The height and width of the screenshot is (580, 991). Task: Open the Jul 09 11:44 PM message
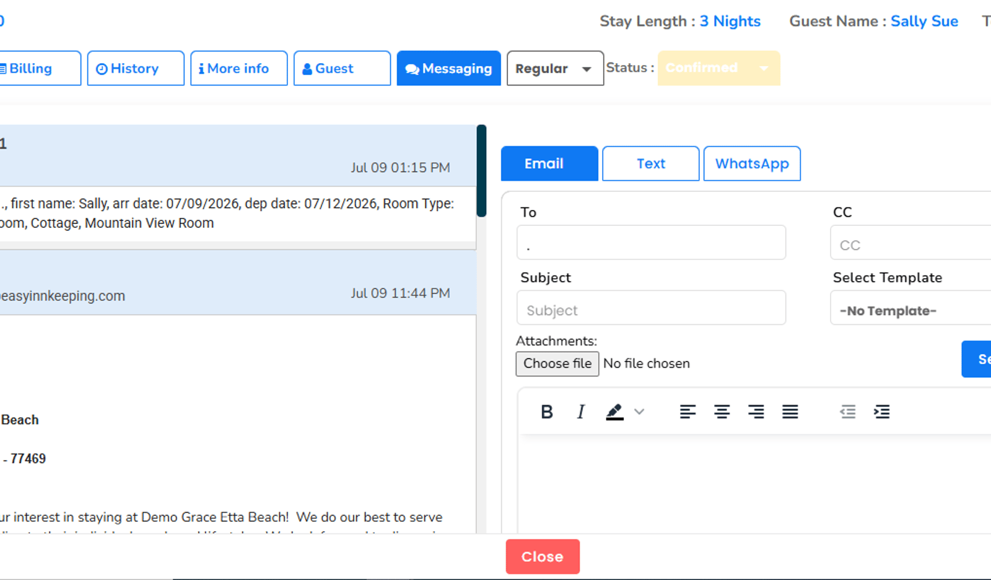[237, 283]
